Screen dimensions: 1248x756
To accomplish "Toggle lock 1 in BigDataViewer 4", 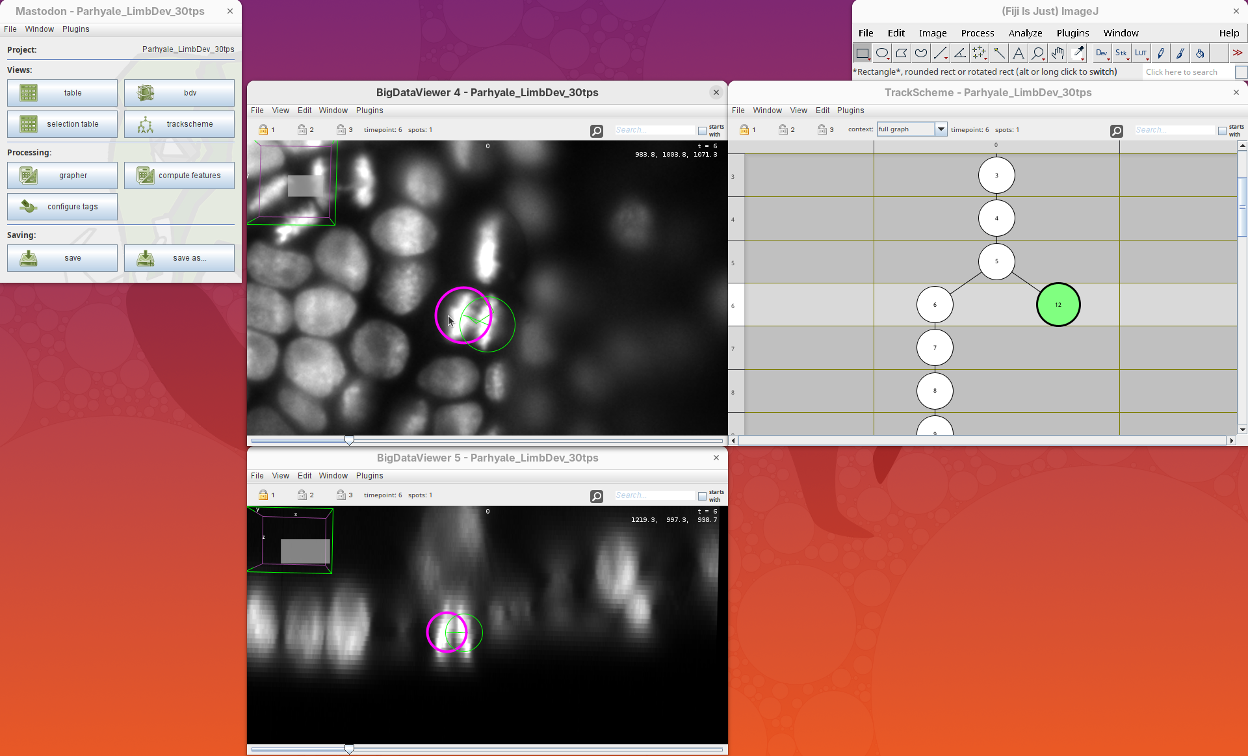I will tap(263, 130).
